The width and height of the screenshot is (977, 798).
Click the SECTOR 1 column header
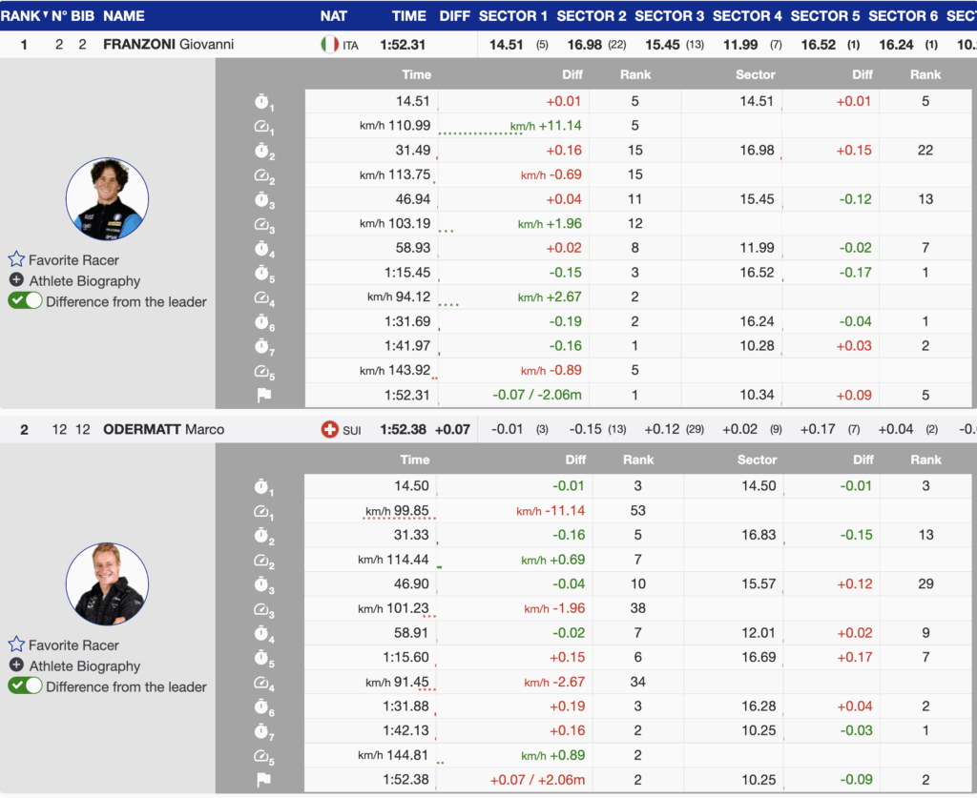(513, 15)
